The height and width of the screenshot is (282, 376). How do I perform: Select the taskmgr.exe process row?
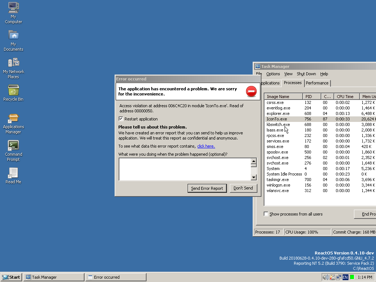pyautogui.click(x=320, y=180)
